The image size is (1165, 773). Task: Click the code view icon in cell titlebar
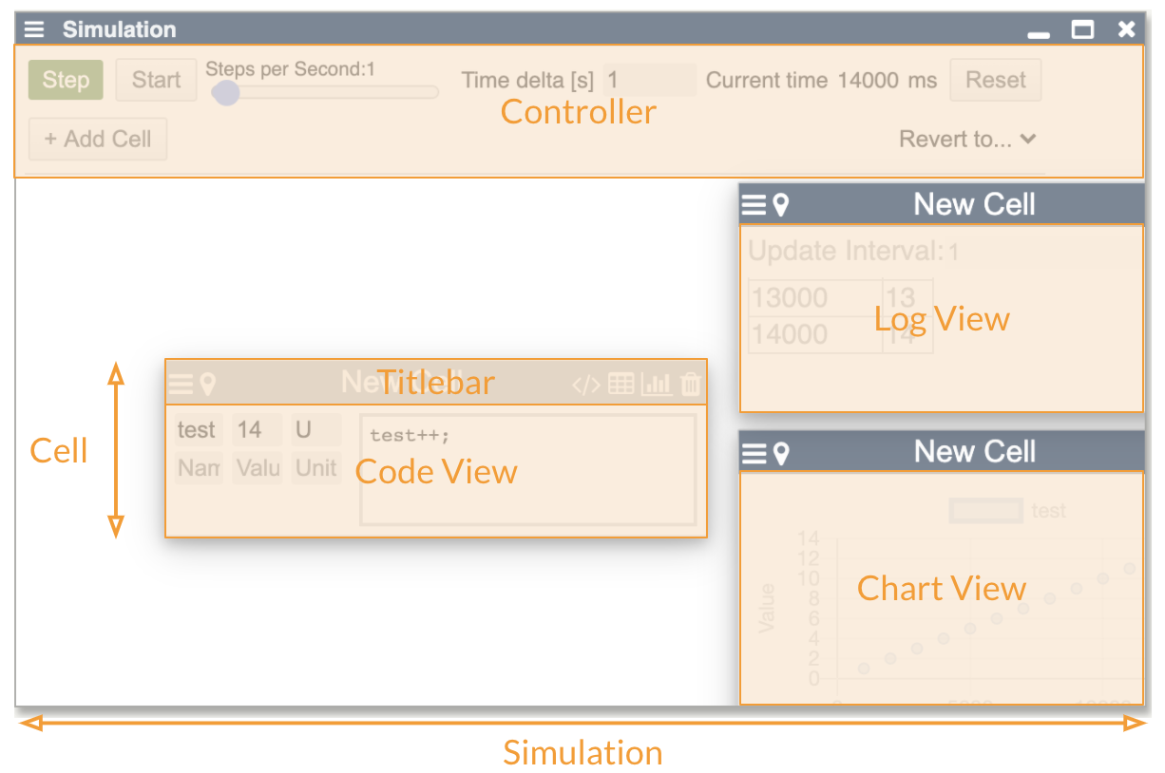(x=585, y=385)
